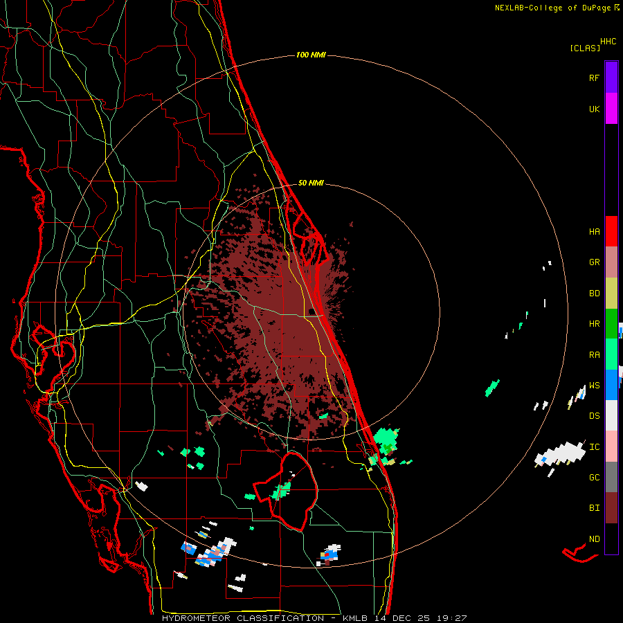Click the dark red BI legend swatch
This screenshot has height=623, width=623.
click(x=611, y=508)
